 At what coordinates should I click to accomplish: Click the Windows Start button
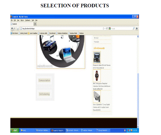pyautogui.click(x=15, y=130)
